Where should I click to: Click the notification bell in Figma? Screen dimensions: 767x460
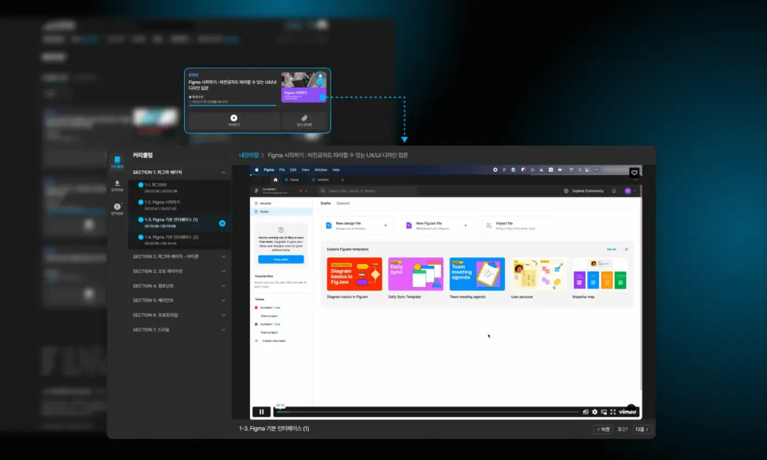point(614,191)
